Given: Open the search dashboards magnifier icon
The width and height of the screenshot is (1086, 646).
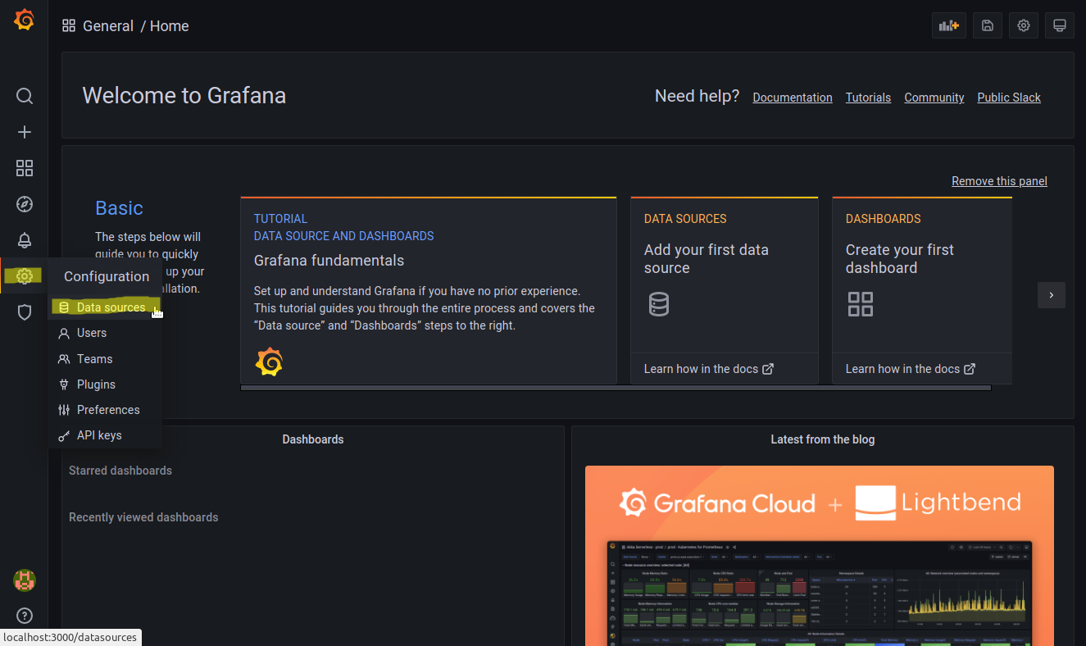Looking at the screenshot, I should 25,96.
